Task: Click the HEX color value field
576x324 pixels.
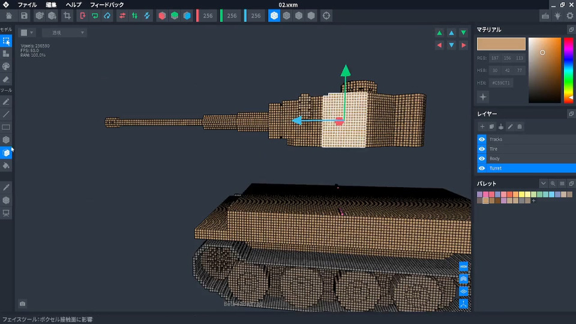Action: point(501,83)
